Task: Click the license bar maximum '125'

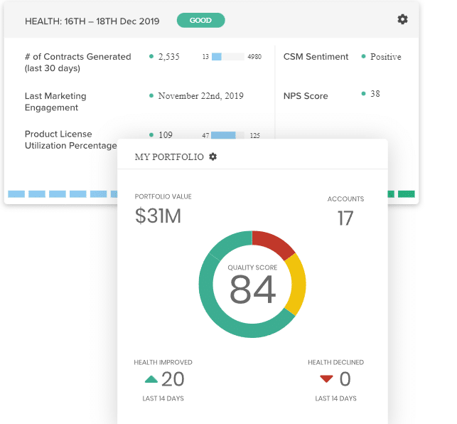Action: (255, 135)
